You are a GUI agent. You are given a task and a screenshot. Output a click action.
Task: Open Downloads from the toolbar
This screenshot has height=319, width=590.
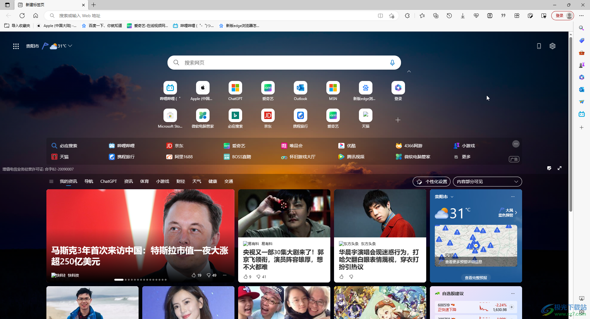pyautogui.click(x=463, y=16)
